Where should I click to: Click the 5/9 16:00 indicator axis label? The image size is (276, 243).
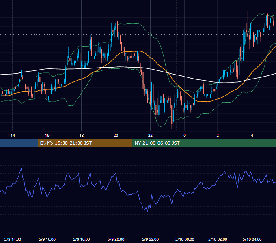(x=47, y=239)
